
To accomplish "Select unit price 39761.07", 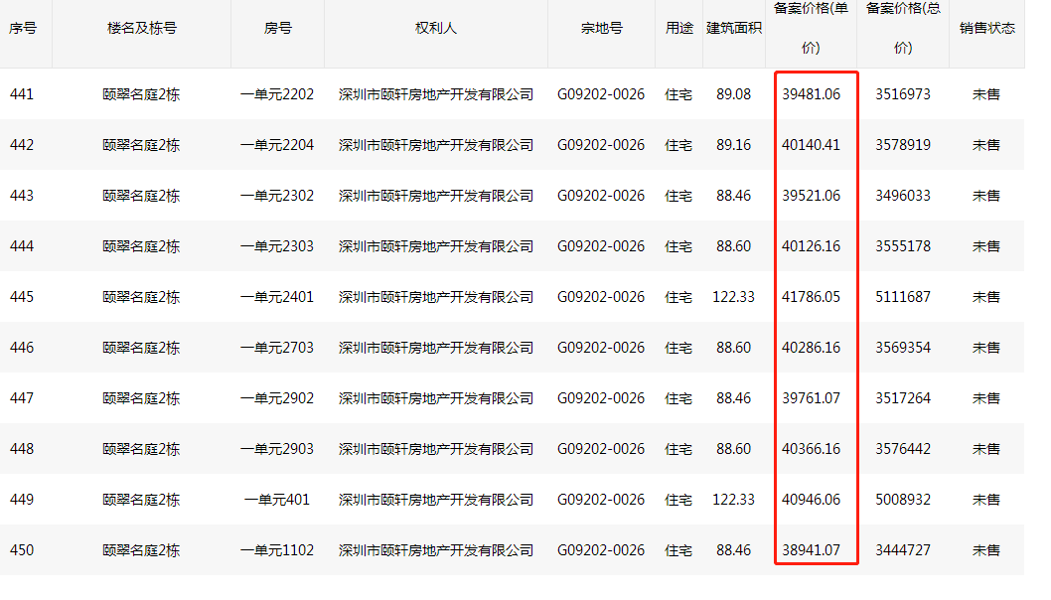I will click(x=811, y=398).
